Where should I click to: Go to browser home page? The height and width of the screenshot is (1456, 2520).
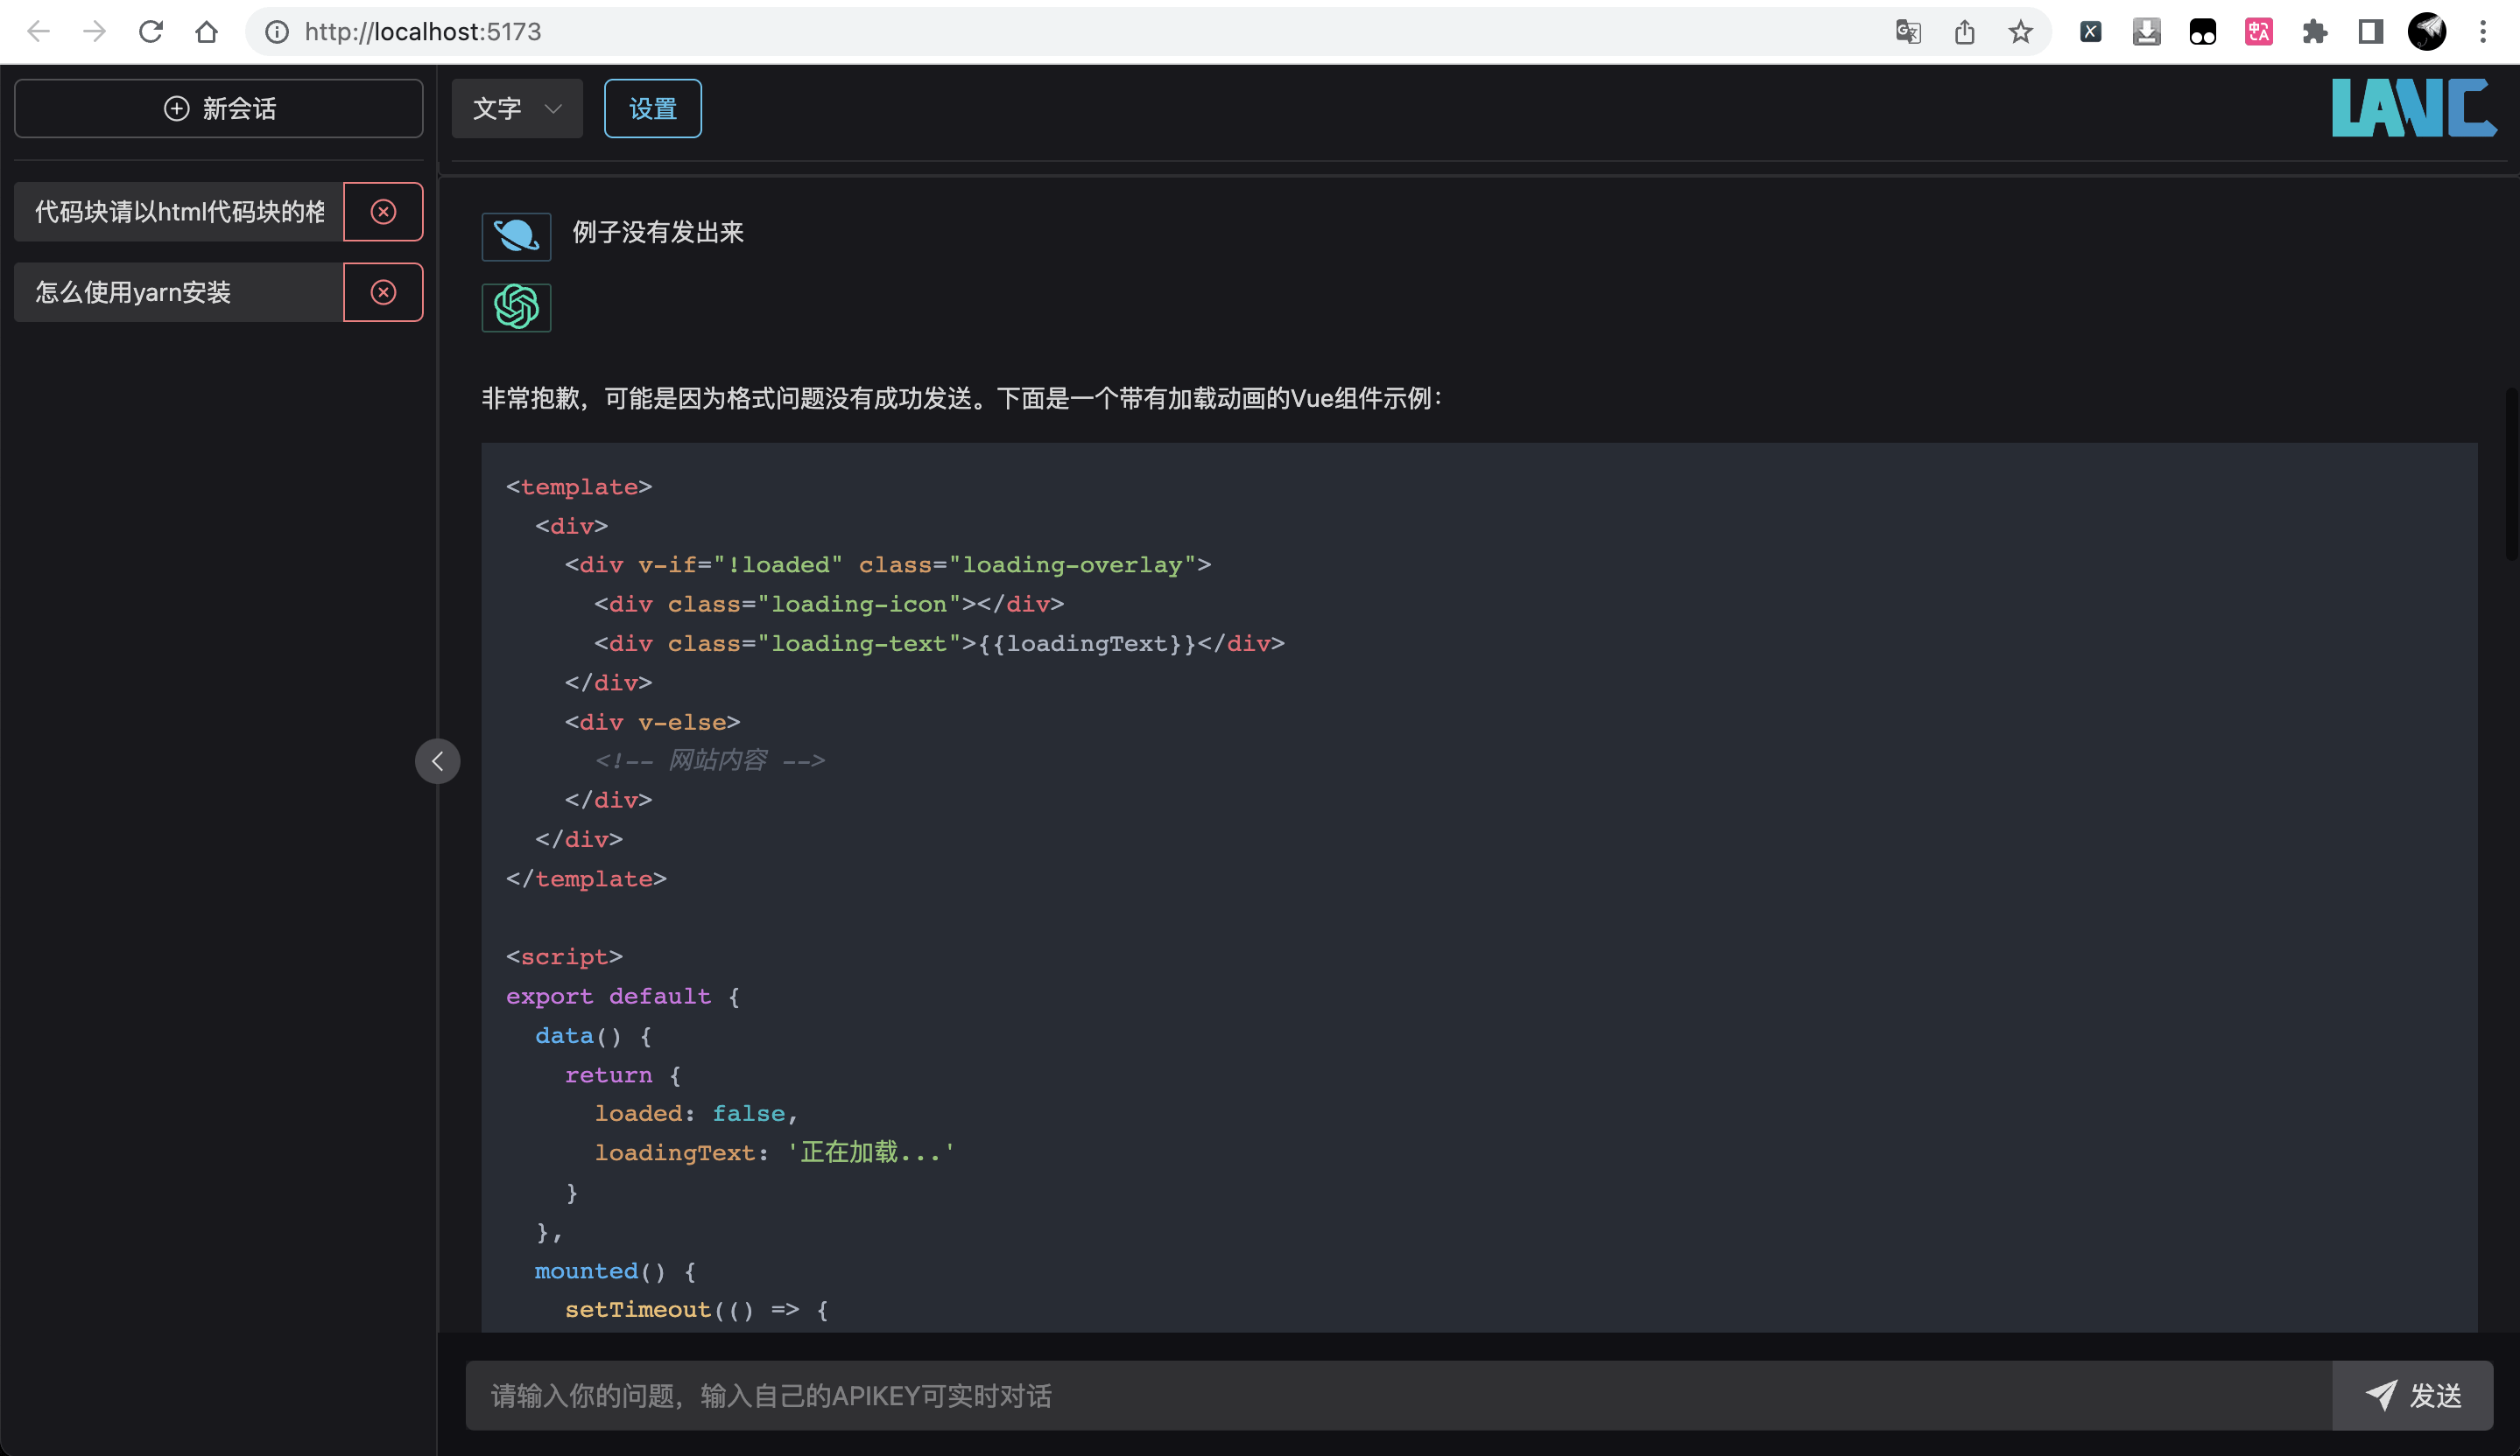[206, 32]
